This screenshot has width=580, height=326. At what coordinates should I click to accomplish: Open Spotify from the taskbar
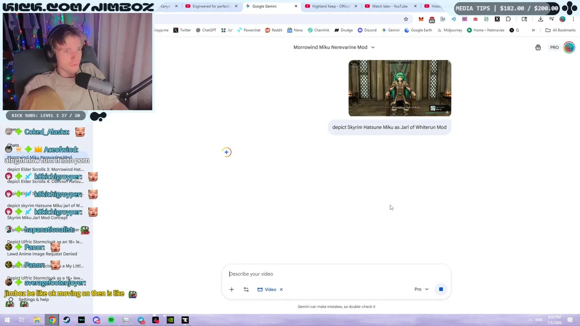point(111,320)
